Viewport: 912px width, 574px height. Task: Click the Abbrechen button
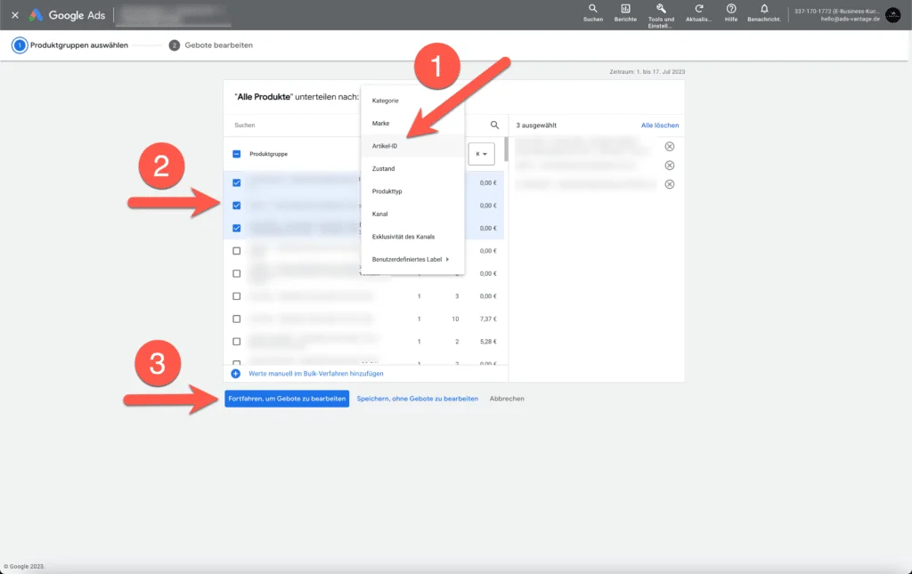click(507, 399)
